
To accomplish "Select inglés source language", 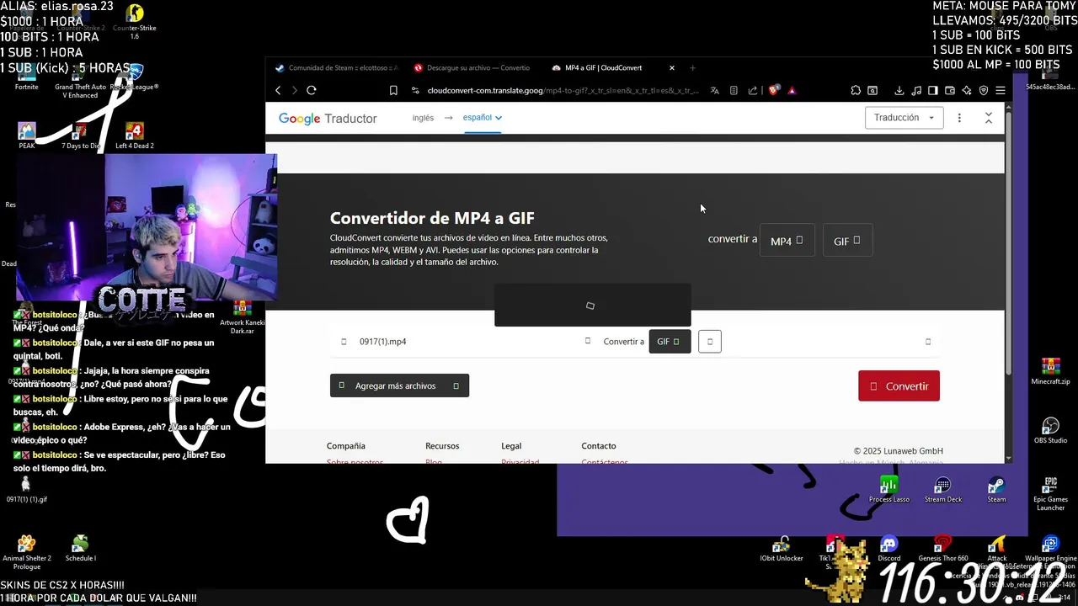I will (423, 118).
